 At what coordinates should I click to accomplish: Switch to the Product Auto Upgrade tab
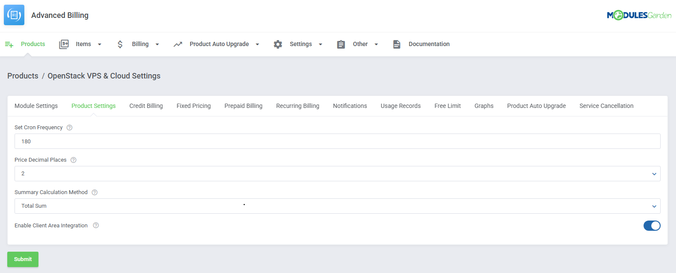[x=537, y=106]
